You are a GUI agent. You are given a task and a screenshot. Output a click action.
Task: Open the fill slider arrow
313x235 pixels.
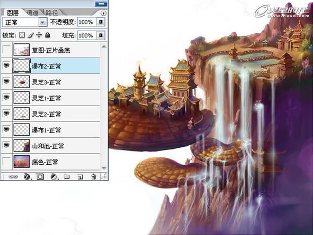coord(101,35)
